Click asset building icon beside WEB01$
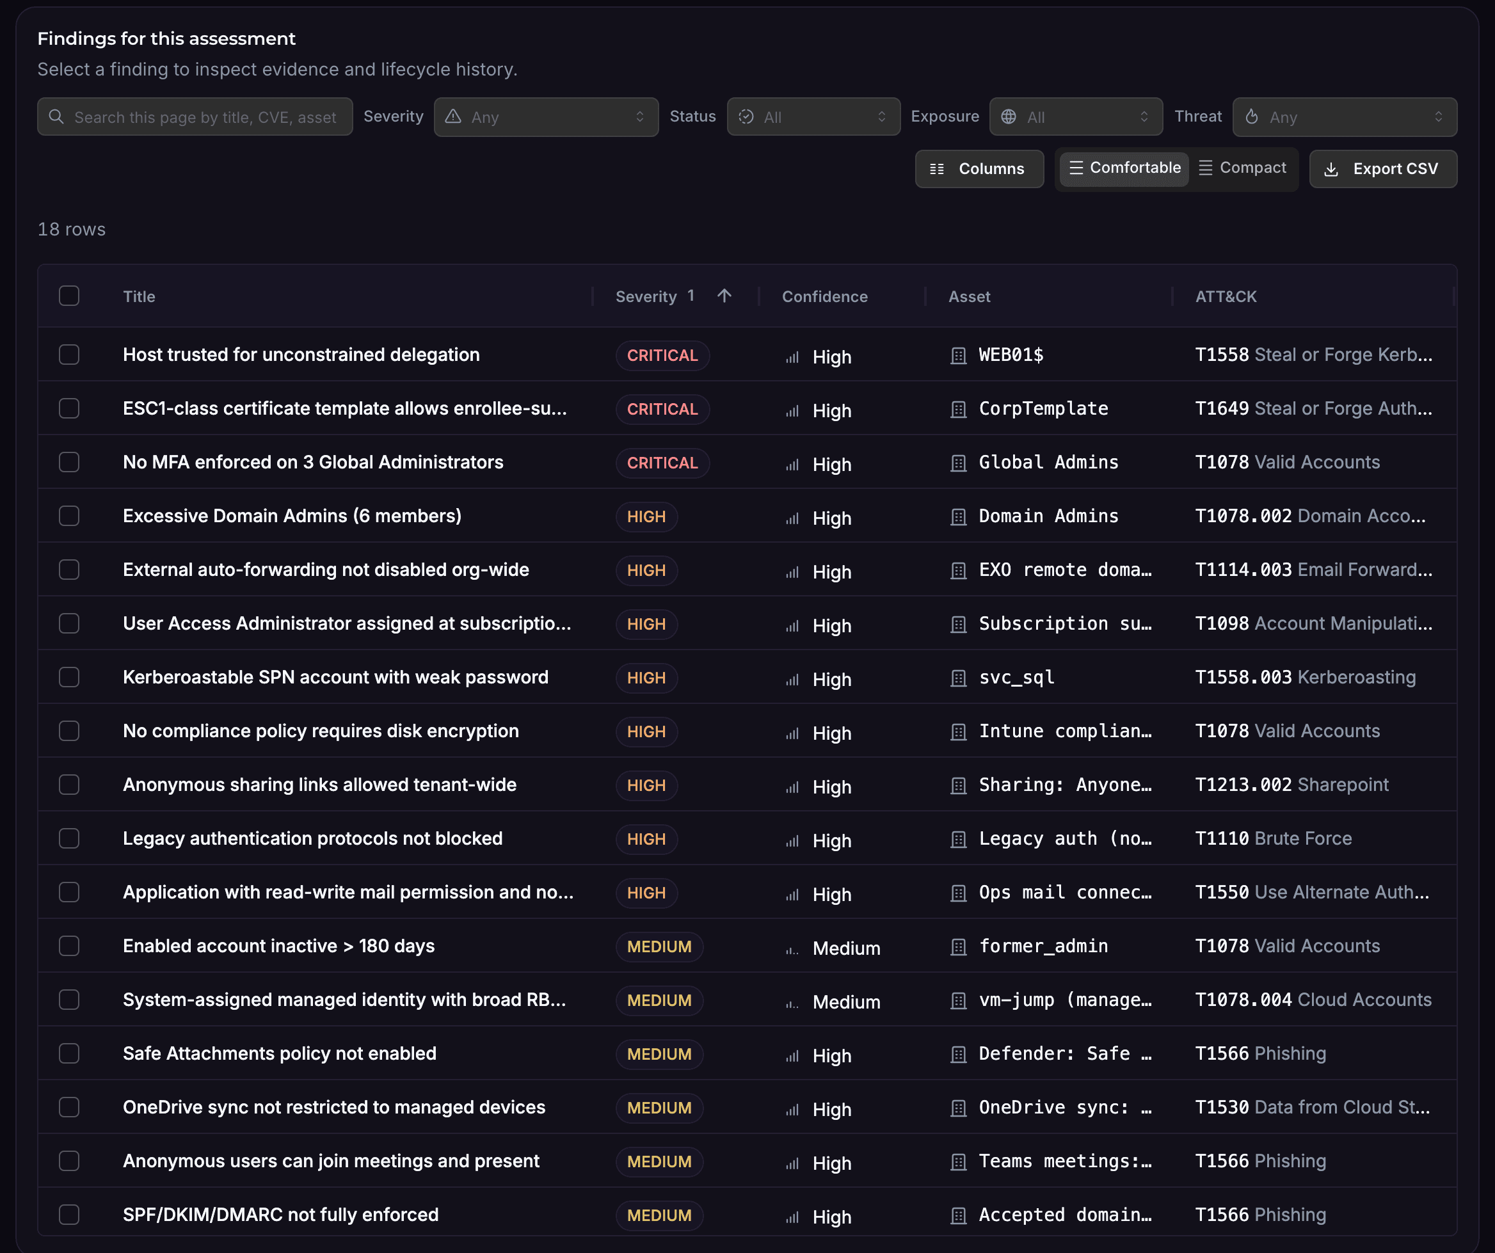The image size is (1495, 1253). coord(958,355)
